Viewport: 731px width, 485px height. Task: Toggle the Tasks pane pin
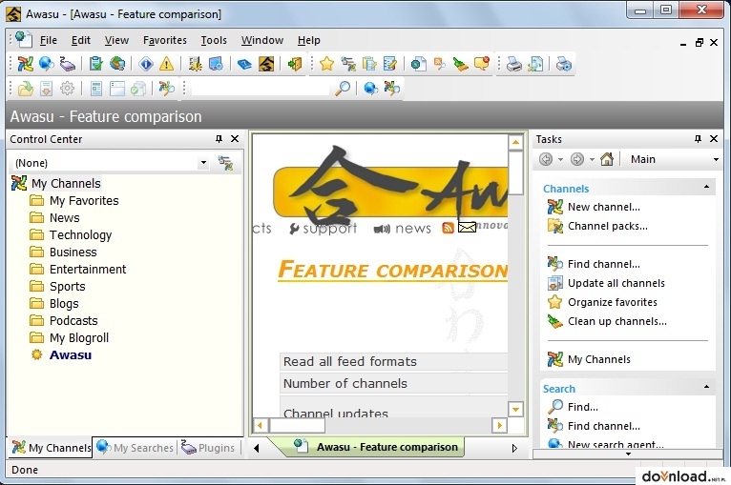tap(698, 139)
